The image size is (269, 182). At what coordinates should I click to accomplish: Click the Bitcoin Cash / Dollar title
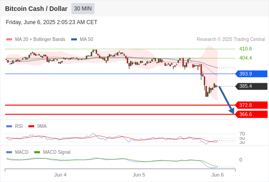(36, 9)
